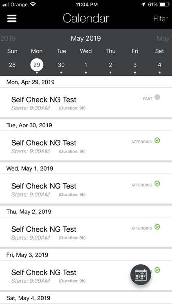This screenshot has width=172, height=306.
Task: Switch to previous month label 2019
Action: pyautogui.click(x=8, y=38)
